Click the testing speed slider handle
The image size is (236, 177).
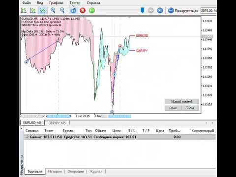pos(143,10)
